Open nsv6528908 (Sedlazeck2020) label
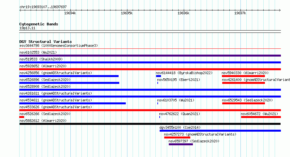The image size is (290, 157). coord(45,86)
